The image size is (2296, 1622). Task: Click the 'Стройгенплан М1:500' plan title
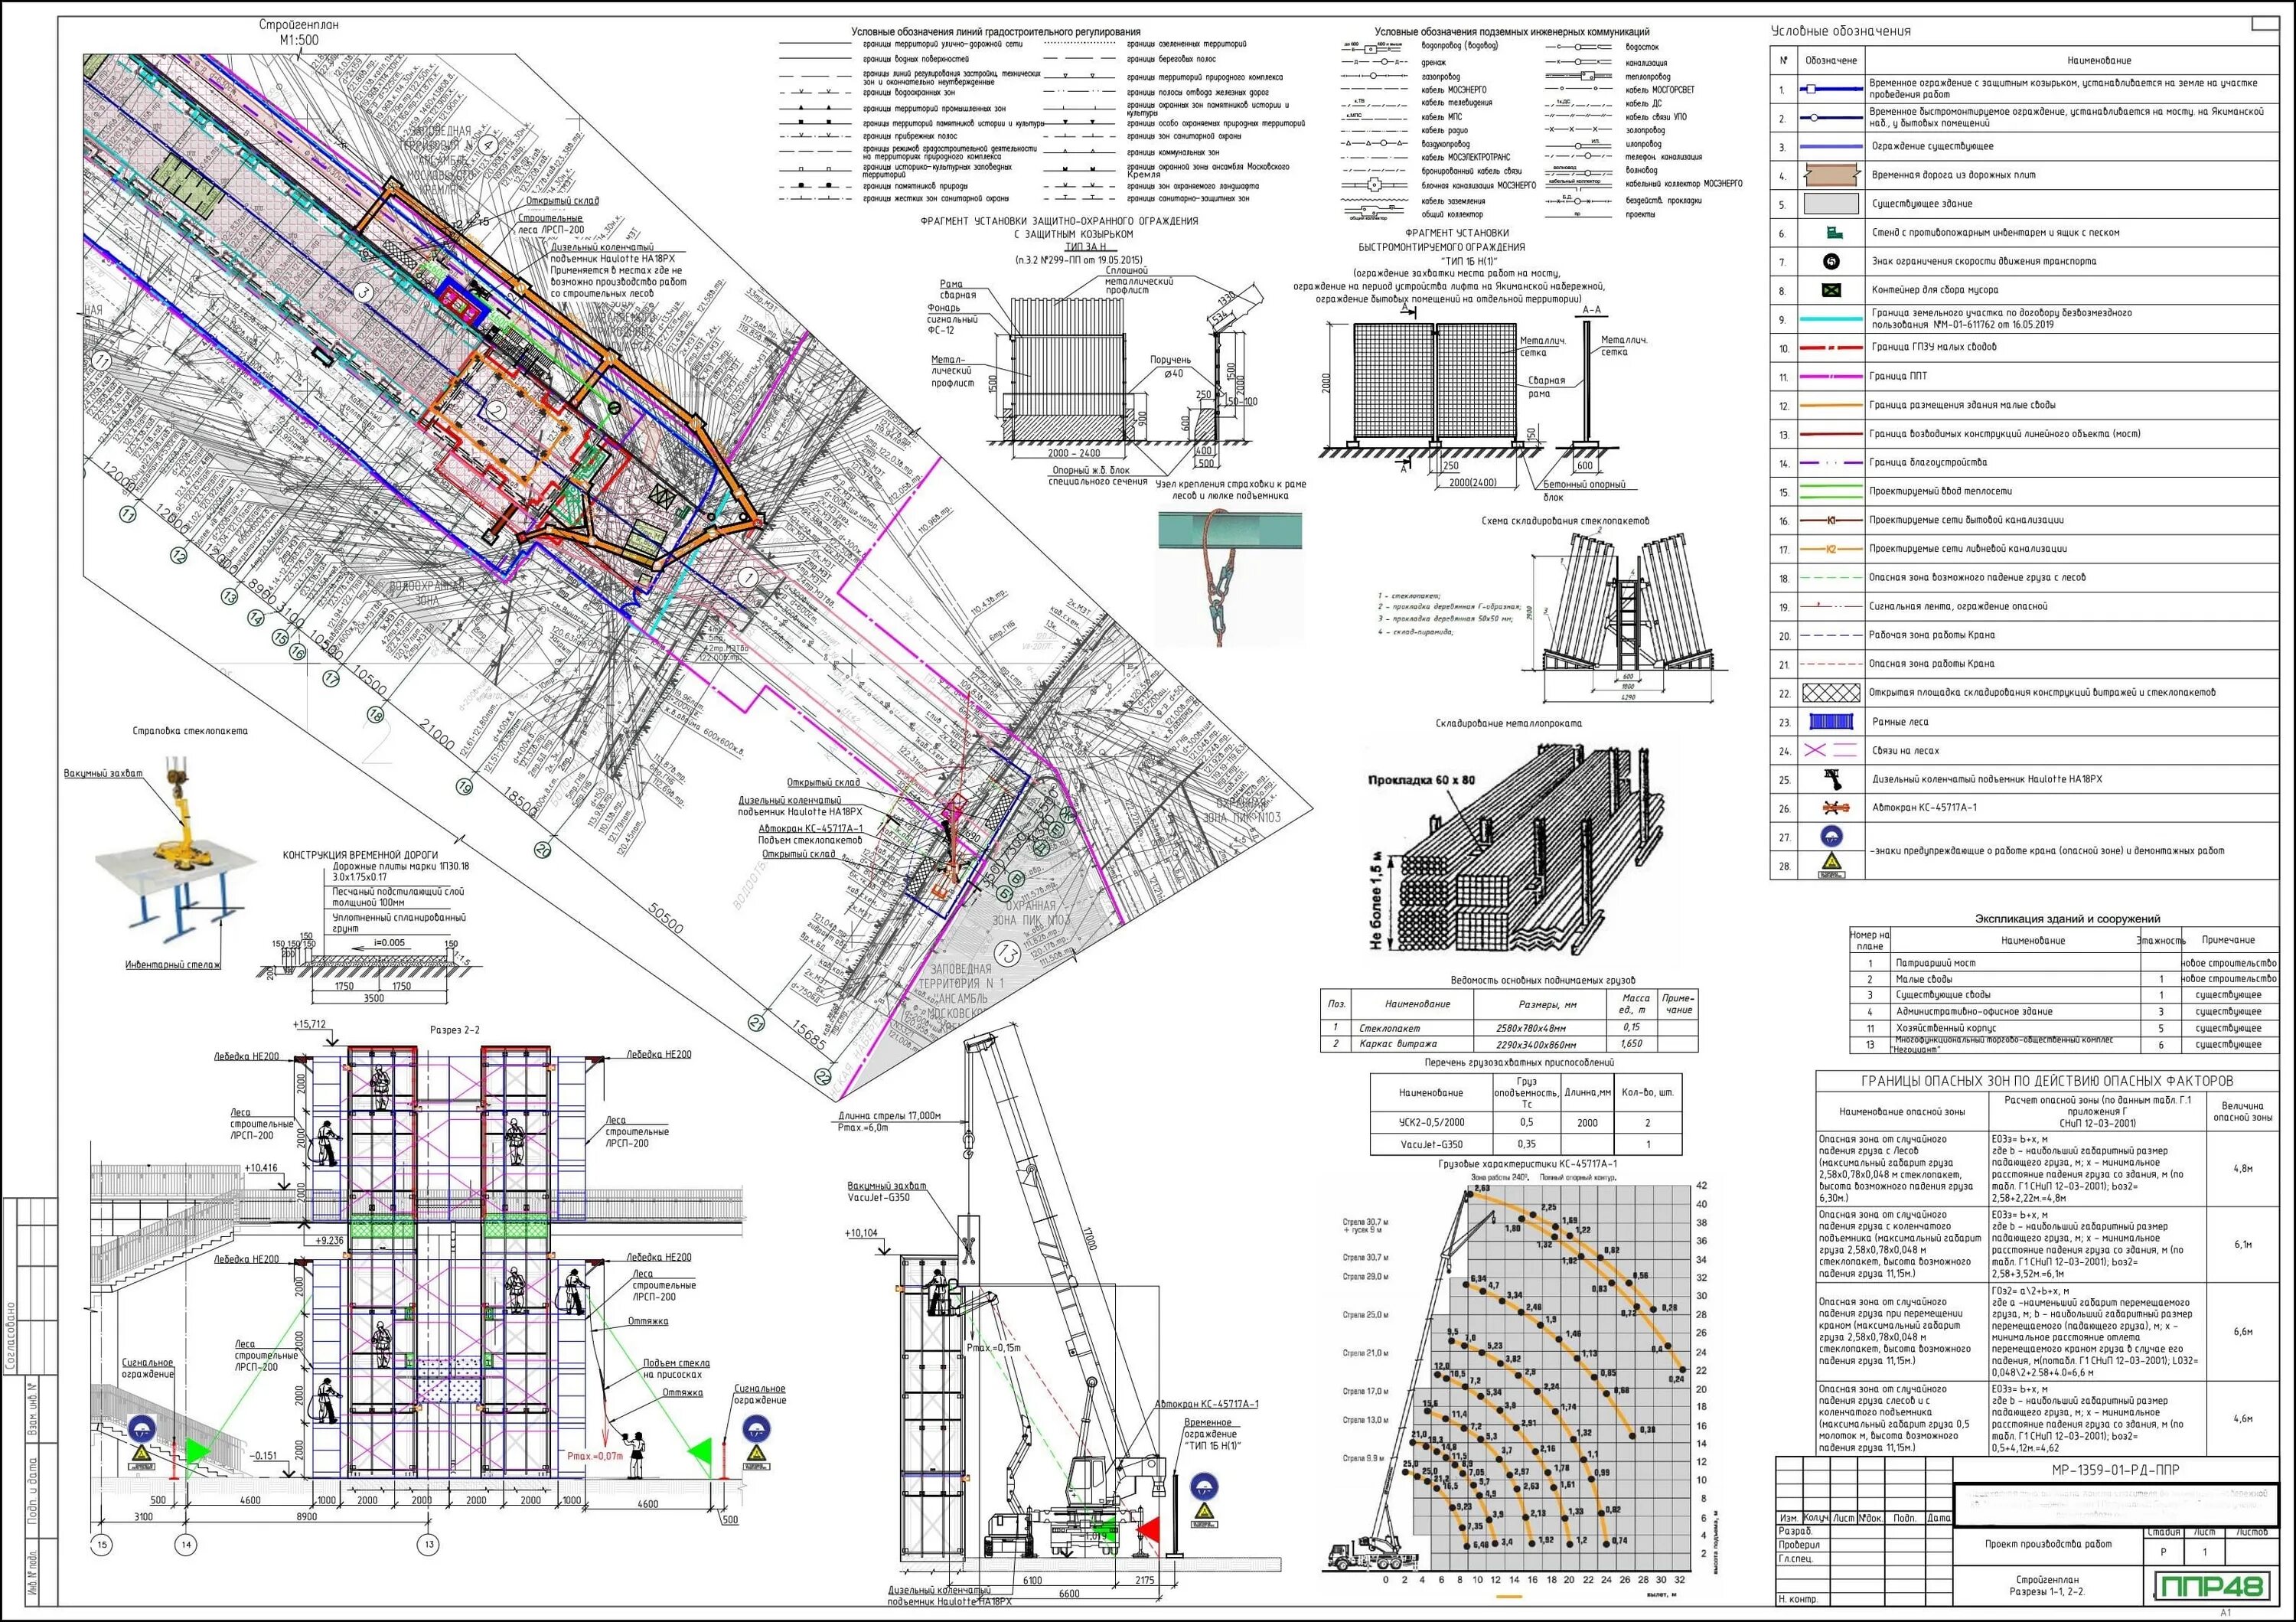click(299, 32)
